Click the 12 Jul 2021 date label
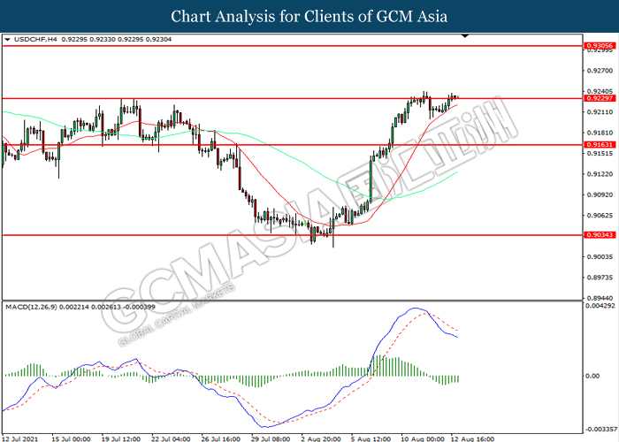Image resolution: width=619 pixels, height=442 pixels. coord(20,438)
